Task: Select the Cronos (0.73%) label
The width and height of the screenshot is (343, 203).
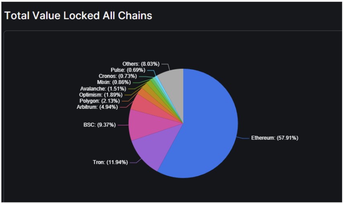Action: click(x=117, y=76)
